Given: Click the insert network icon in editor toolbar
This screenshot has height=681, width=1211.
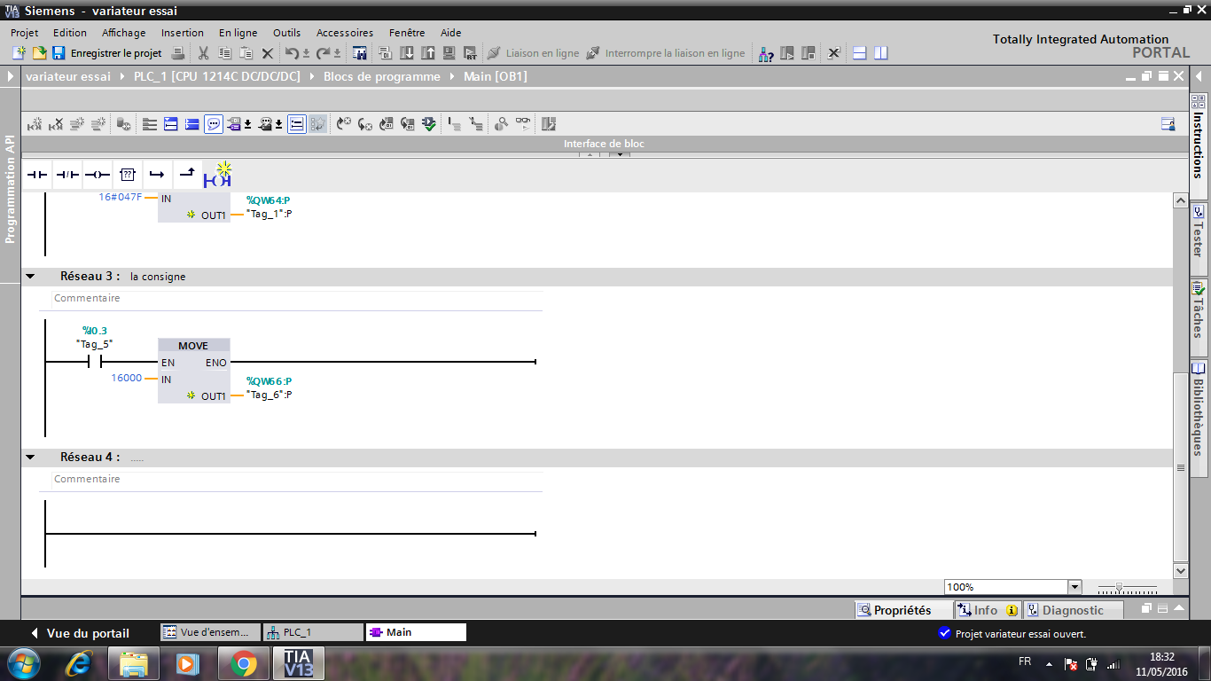Looking at the screenshot, I should pos(34,124).
